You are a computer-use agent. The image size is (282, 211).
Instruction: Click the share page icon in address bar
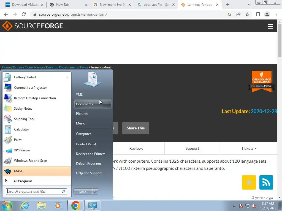click(x=238, y=14)
